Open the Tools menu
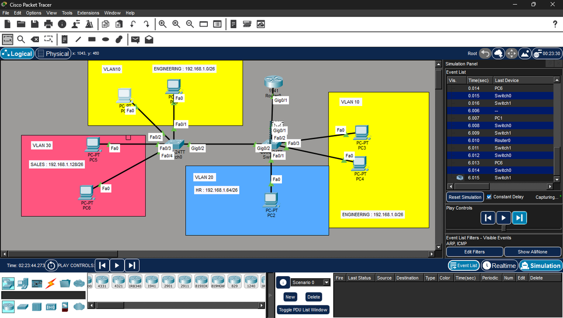 67,13
